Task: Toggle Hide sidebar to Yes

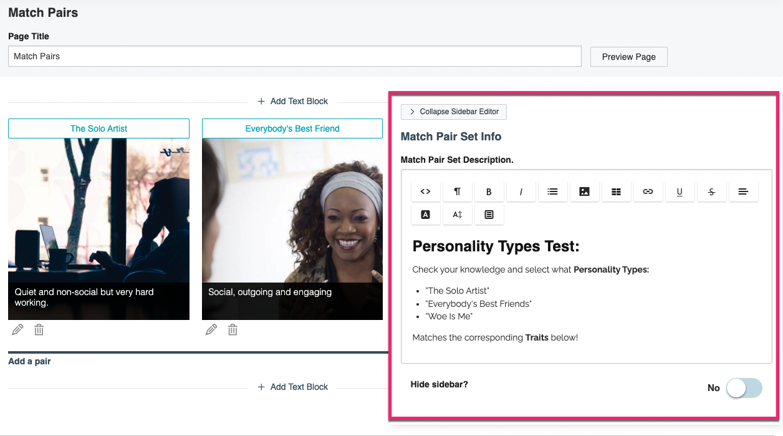Action: [x=744, y=388]
